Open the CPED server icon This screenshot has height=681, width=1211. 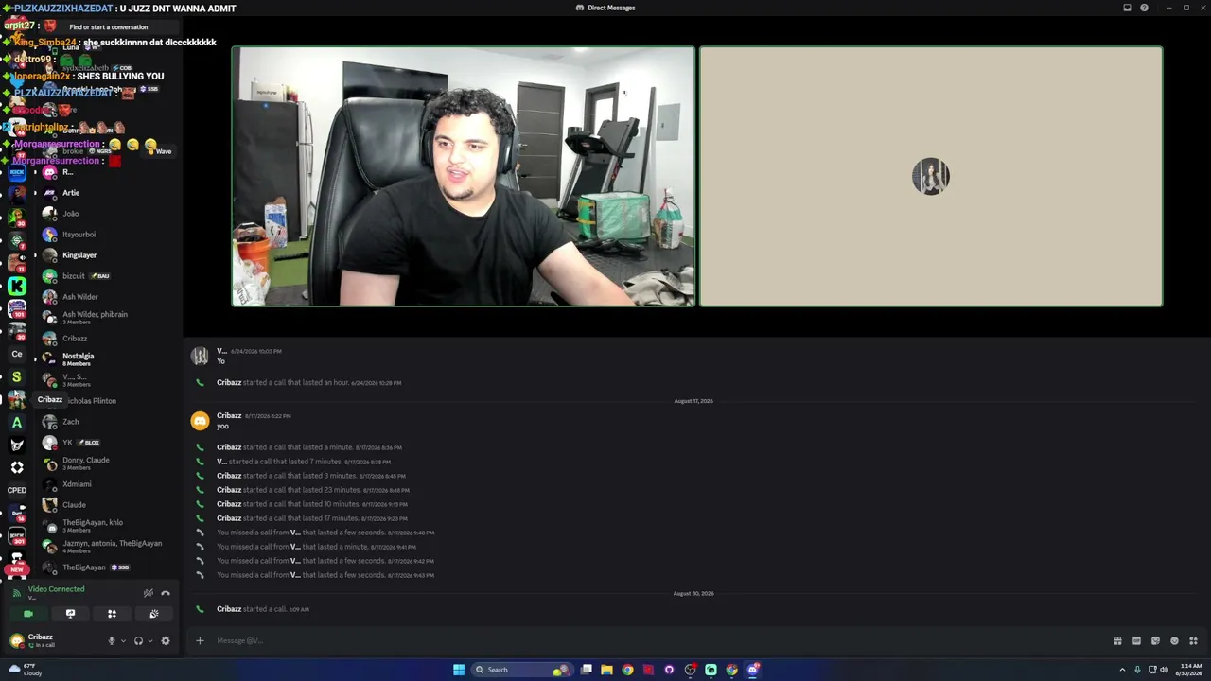pyautogui.click(x=16, y=490)
